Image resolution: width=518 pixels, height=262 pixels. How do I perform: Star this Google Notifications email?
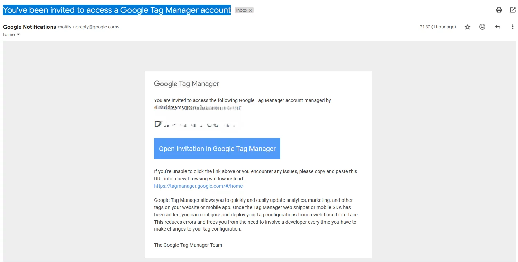coord(467,27)
